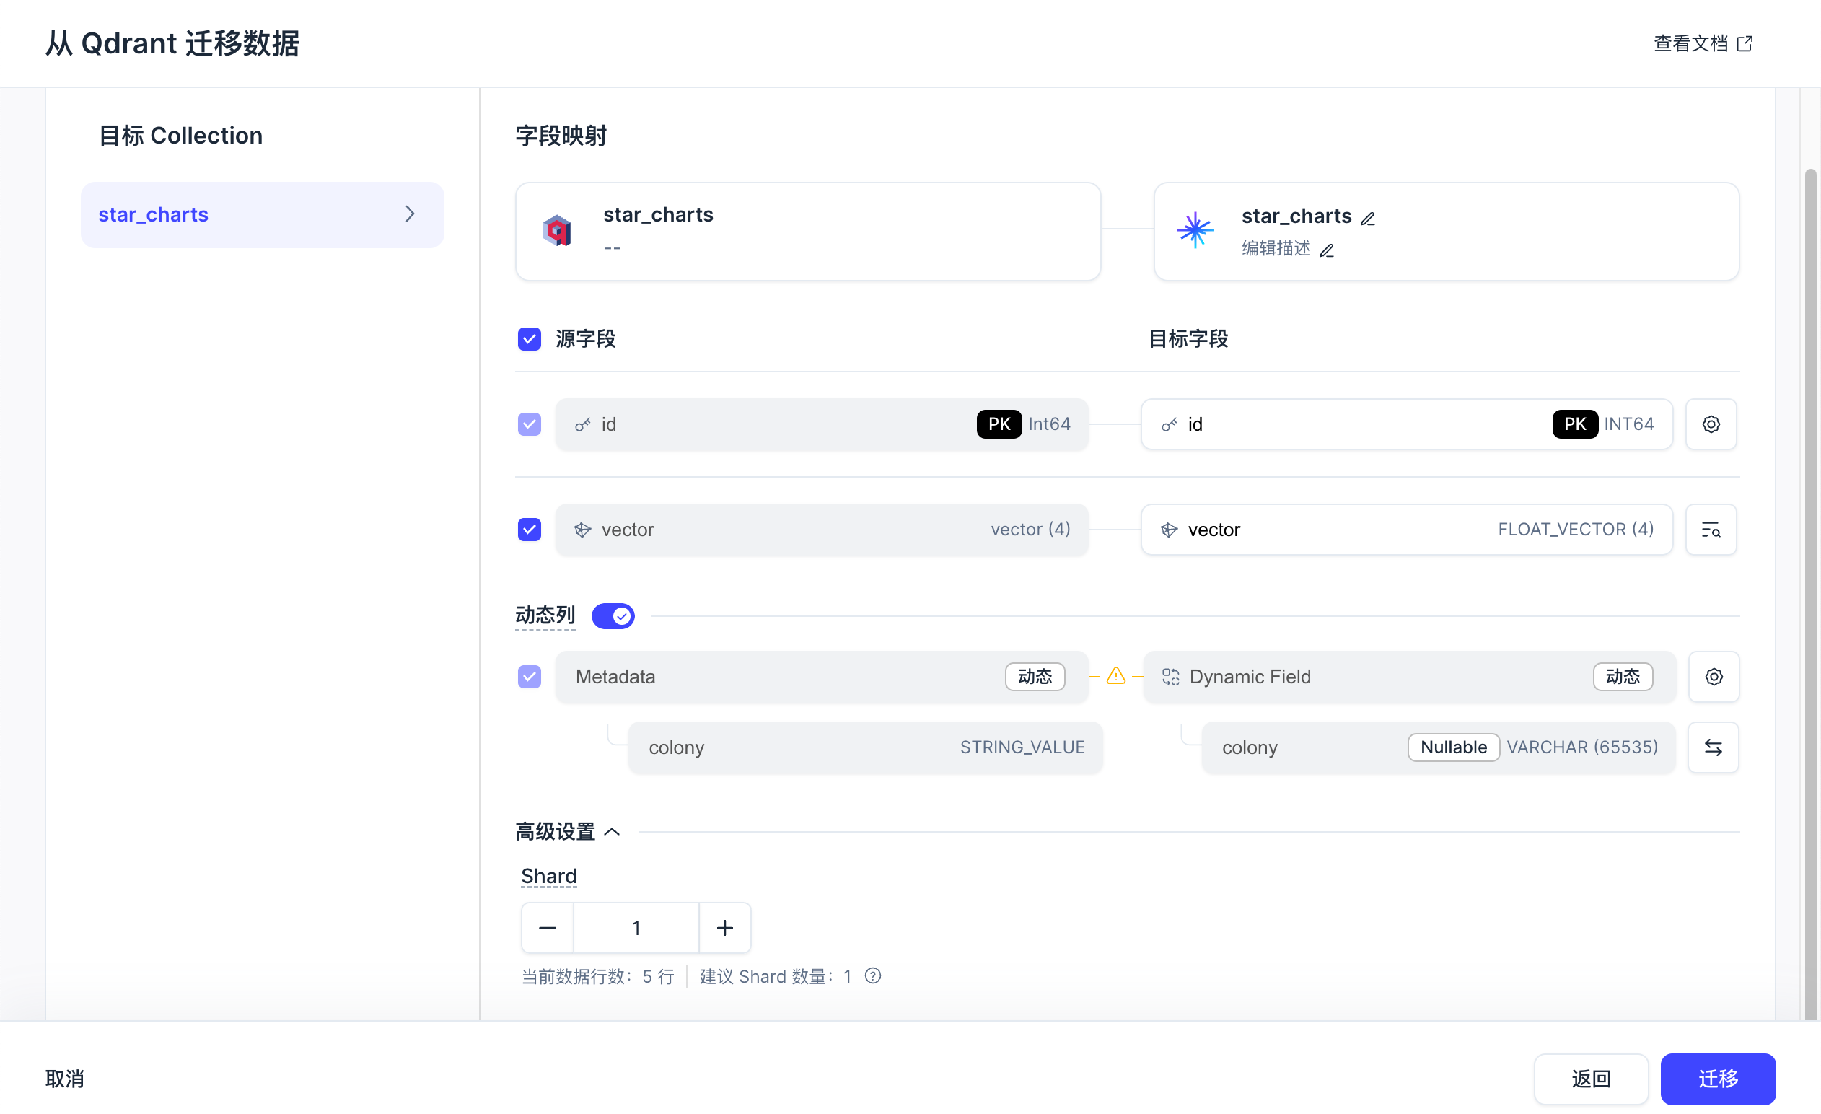Uncheck the vector field checkbox

coord(529,530)
